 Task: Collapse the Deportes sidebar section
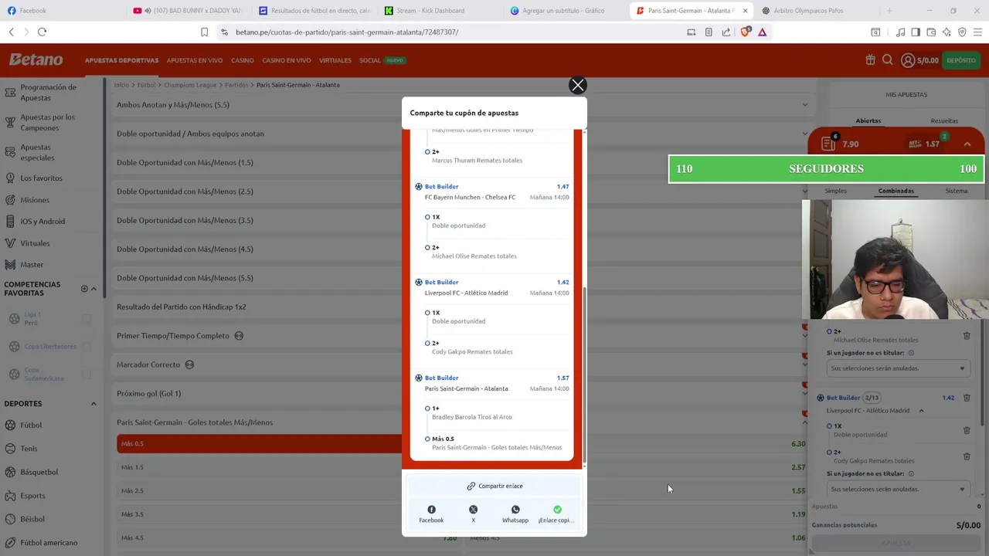click(93, 404)
